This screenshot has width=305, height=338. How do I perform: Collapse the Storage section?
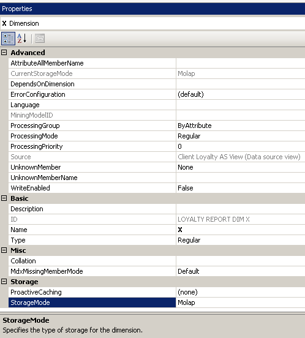tap(4, 282)
